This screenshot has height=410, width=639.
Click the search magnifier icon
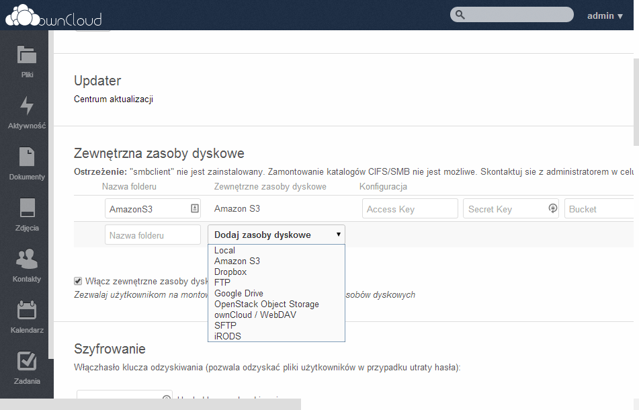pos(460,15)
